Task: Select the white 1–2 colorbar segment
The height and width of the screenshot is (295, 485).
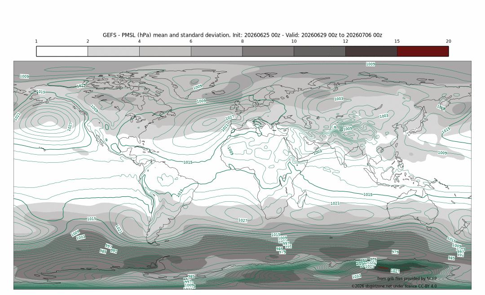Action: [x=62, y=51]
